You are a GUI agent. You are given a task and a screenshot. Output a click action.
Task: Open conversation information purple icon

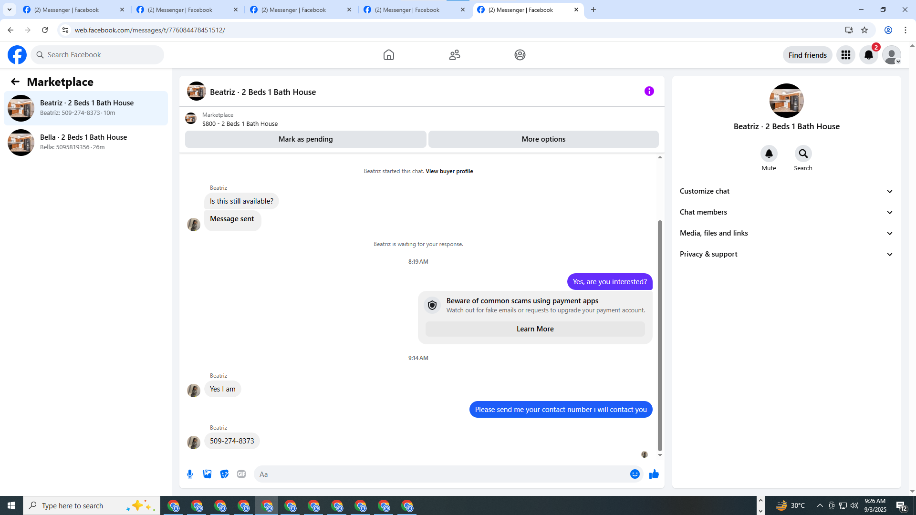click(649, 91)
